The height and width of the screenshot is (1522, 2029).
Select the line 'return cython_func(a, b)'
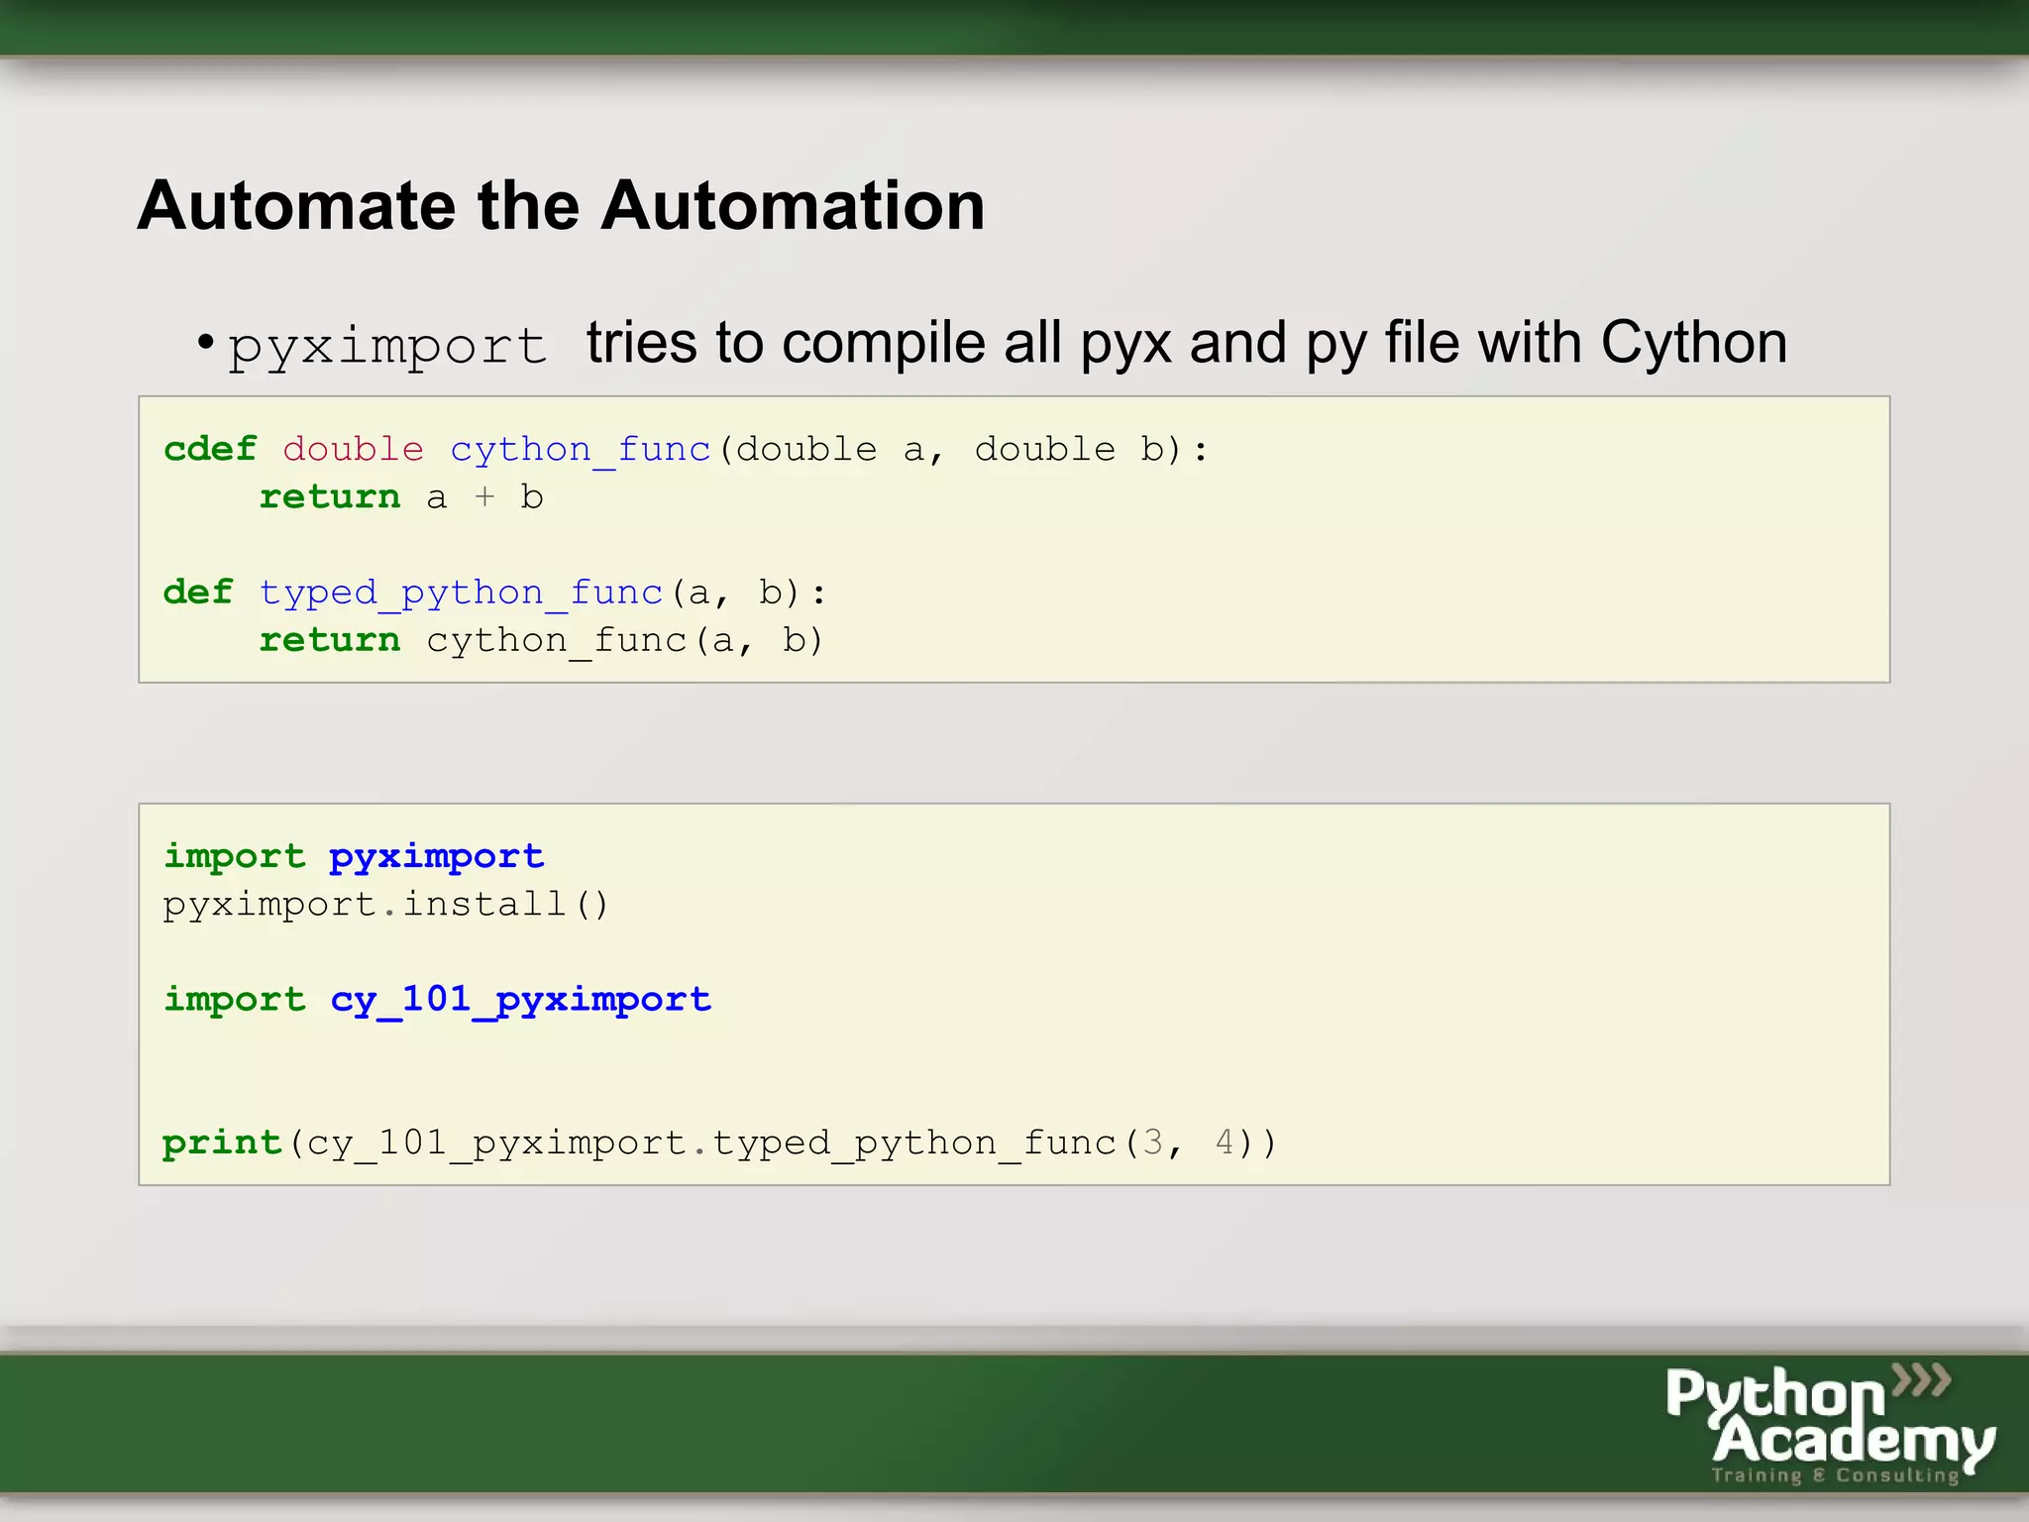click(x=541, y=641)
